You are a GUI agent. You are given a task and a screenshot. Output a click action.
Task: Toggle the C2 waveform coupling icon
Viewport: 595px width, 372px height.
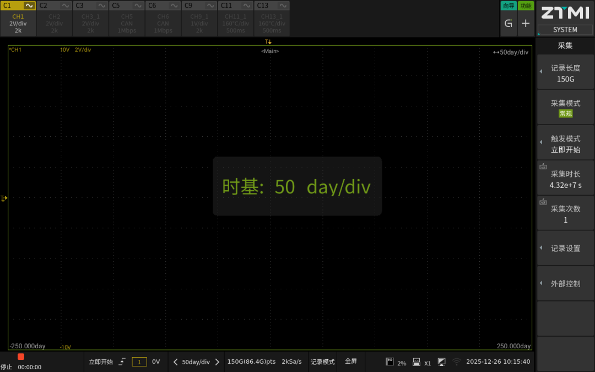[66, 6]
